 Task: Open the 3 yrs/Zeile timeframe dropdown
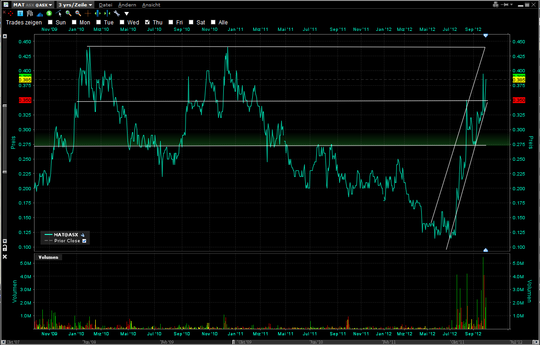75,5
